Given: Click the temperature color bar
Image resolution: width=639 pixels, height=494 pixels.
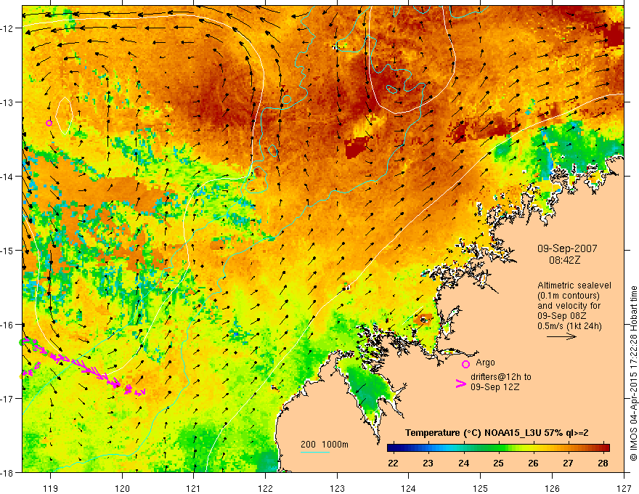Looking at the screenshot, I should pos(498,448).
